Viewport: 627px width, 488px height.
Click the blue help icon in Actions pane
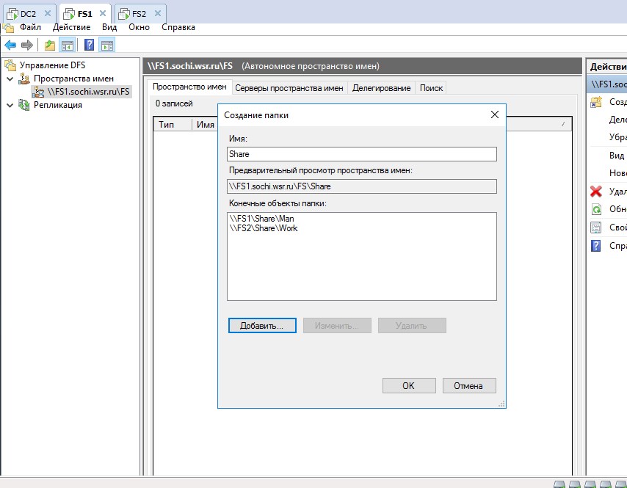coord(596,245)
